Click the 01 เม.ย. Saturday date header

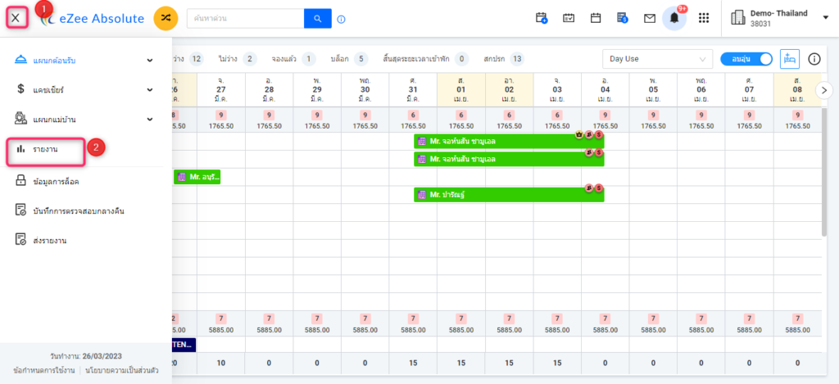click(x=461, y=90)
